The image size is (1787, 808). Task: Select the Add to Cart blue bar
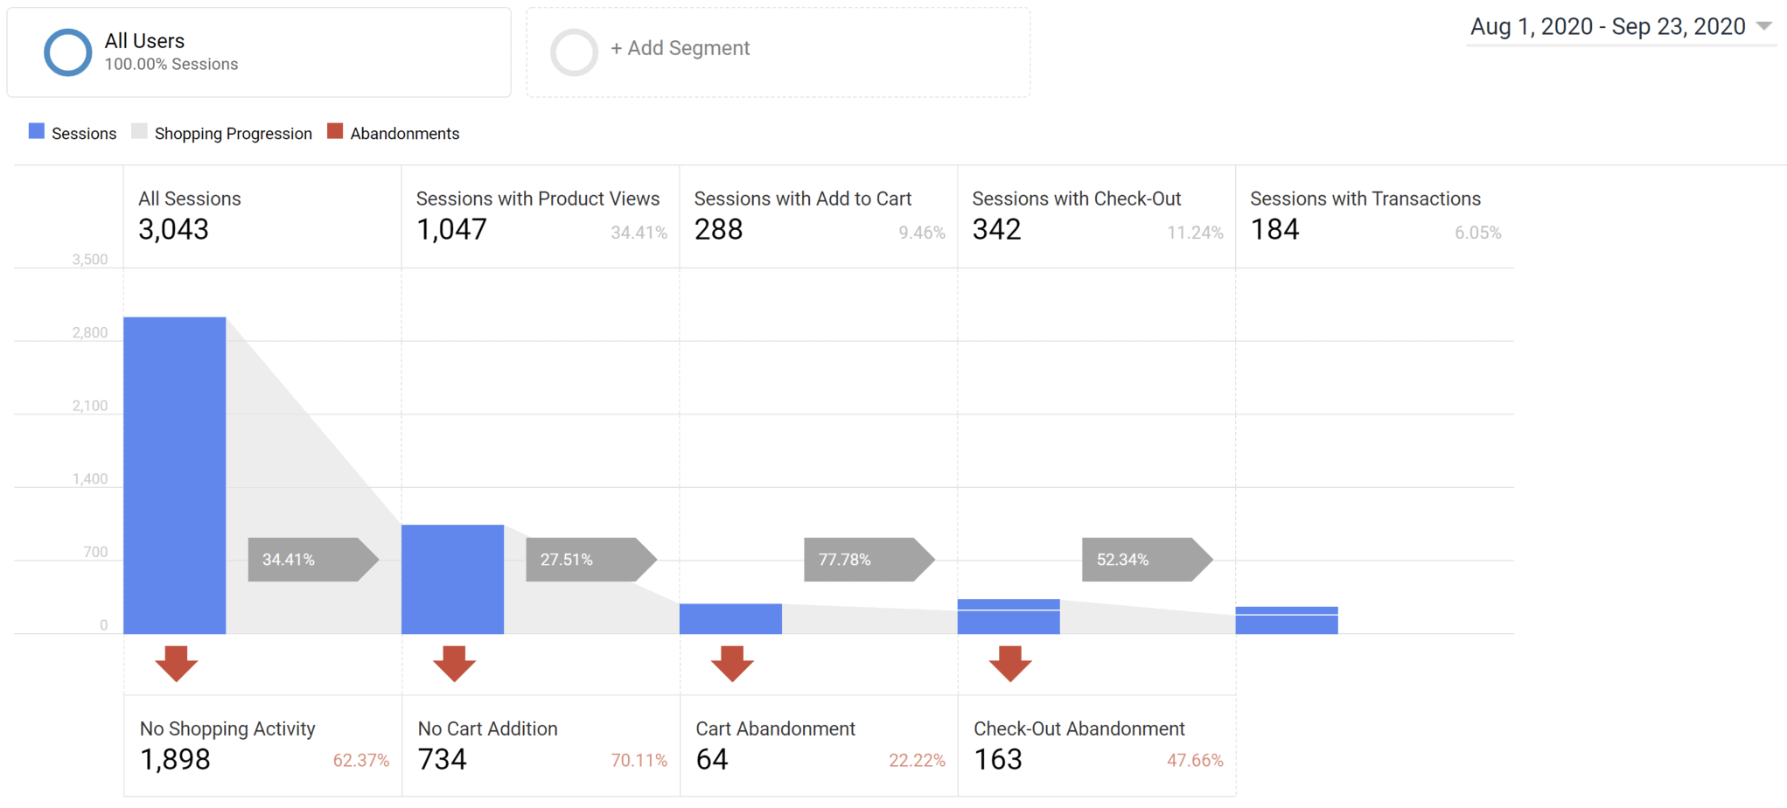tap(731, 619)
